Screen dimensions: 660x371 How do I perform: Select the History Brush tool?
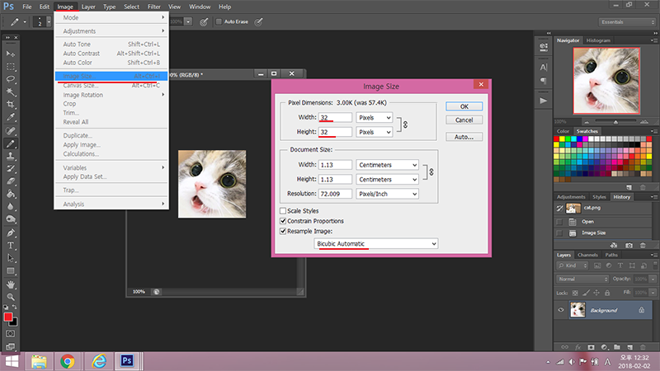click(11, 169)
